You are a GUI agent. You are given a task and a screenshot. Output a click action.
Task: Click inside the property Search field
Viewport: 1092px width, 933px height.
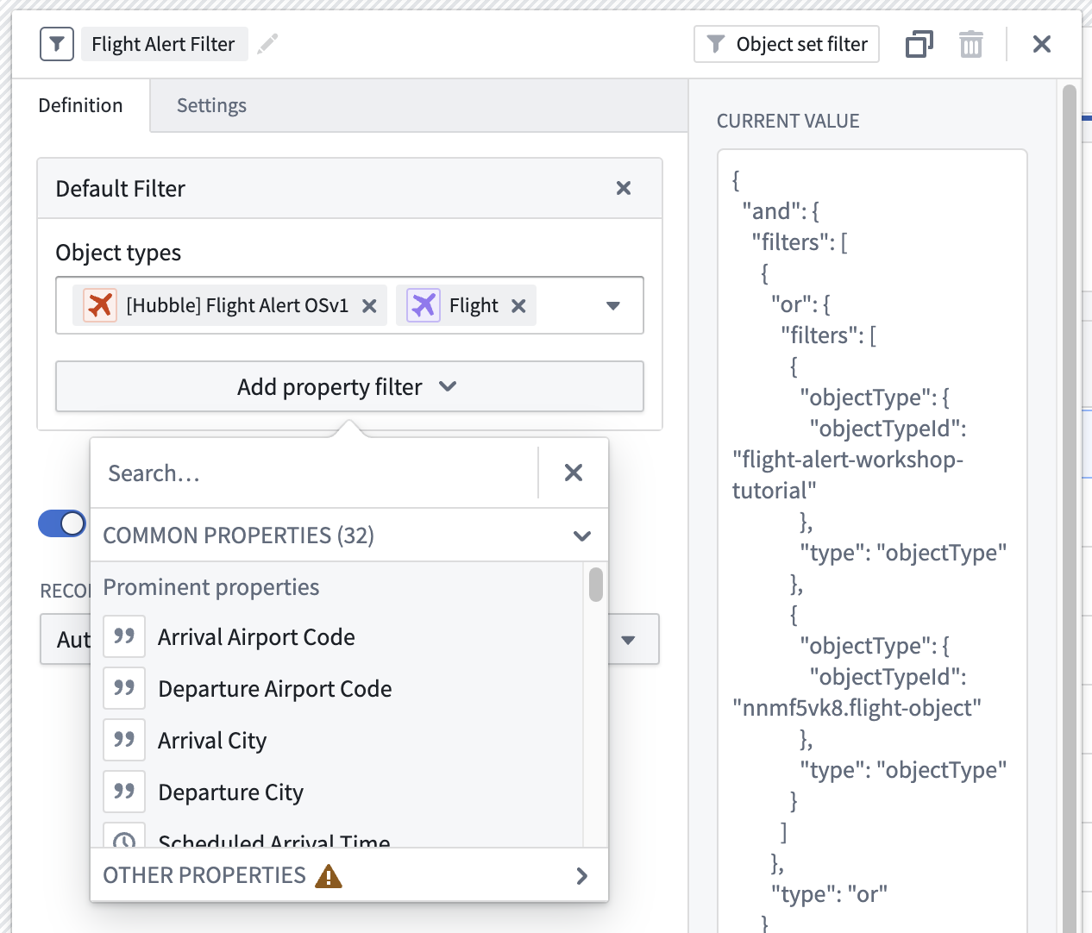302,473
